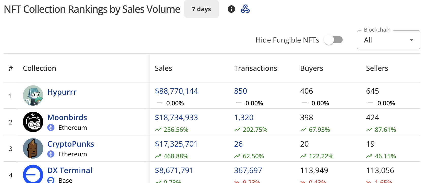Click the Moonbirds owl avatar
The width and height of the screenshot is (427, 183).
pos(33,122)
